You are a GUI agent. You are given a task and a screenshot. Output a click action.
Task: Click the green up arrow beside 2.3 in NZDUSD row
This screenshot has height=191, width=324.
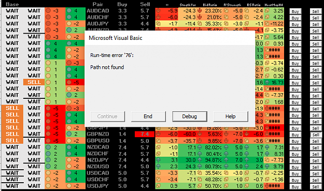click(x=158, y=167)
